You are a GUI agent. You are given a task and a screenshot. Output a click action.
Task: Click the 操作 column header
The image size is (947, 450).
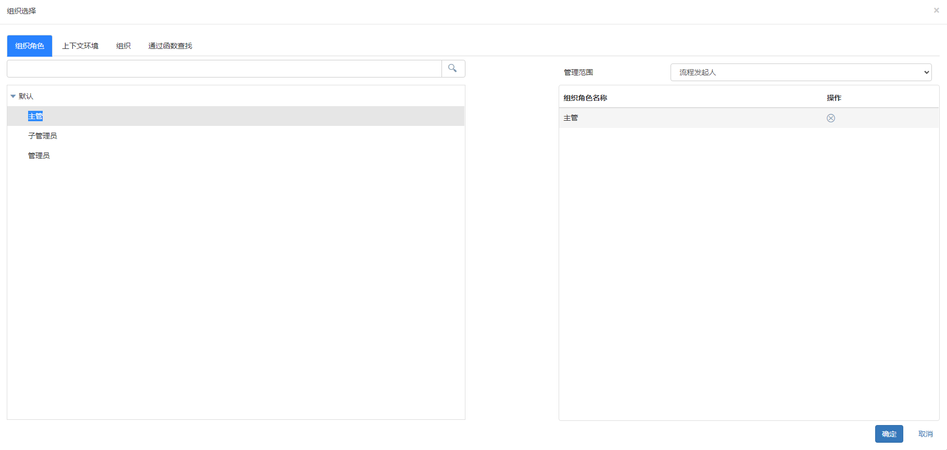[x=834, y=98]
